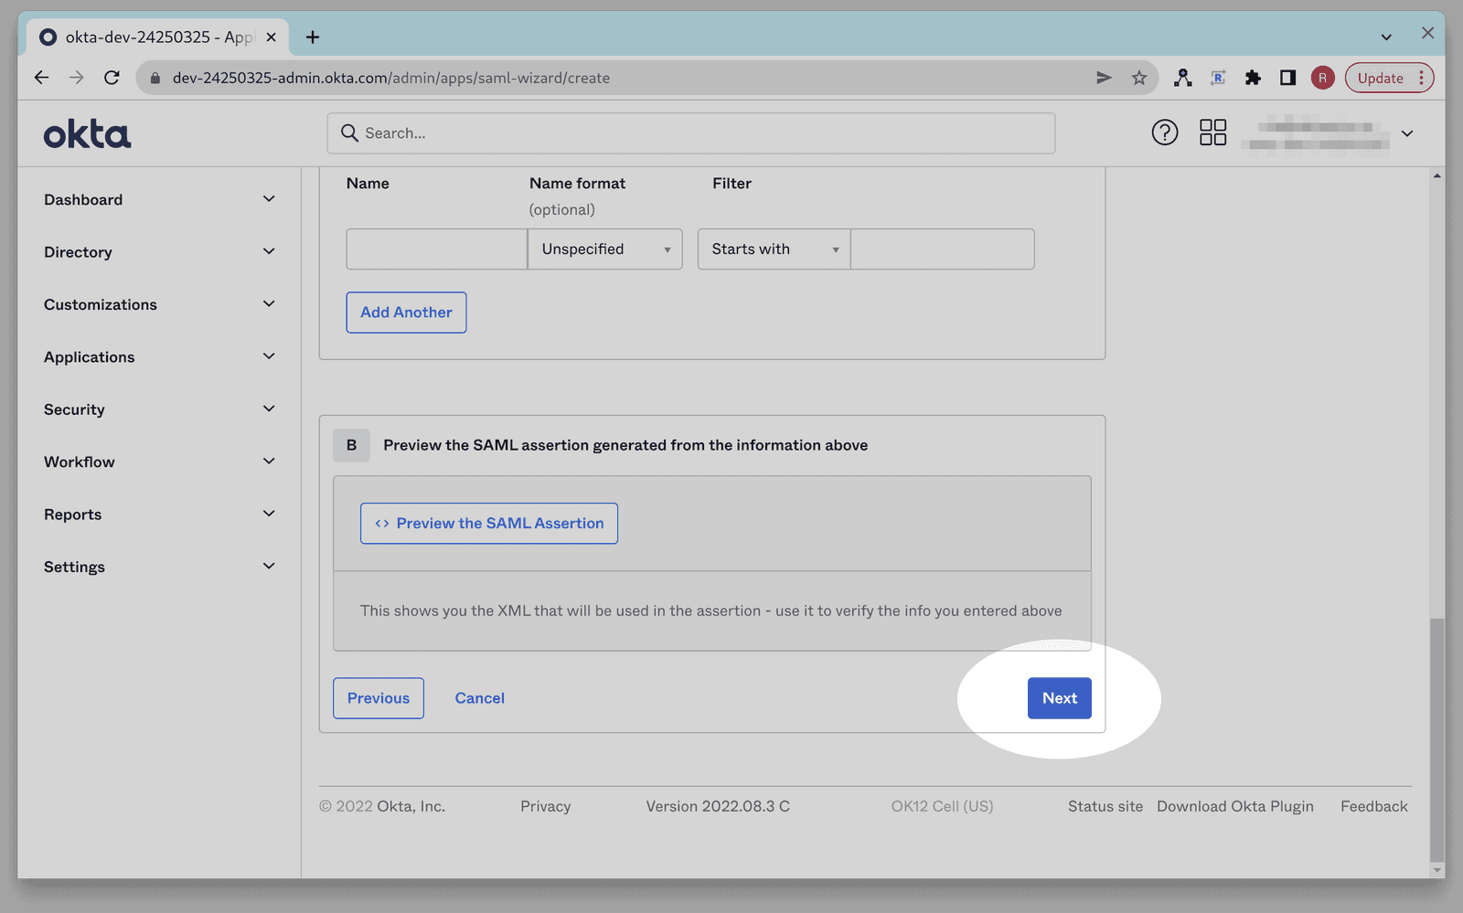Click the Okta logo
This screenshot has height=913, width=1463.
click(87, 134)
